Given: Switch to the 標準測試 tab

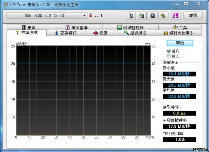Looking at the screenshot, I should click(26, 33).
